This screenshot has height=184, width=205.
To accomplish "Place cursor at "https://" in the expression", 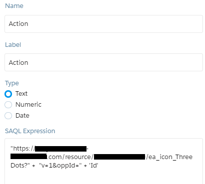I will [23, 149].
